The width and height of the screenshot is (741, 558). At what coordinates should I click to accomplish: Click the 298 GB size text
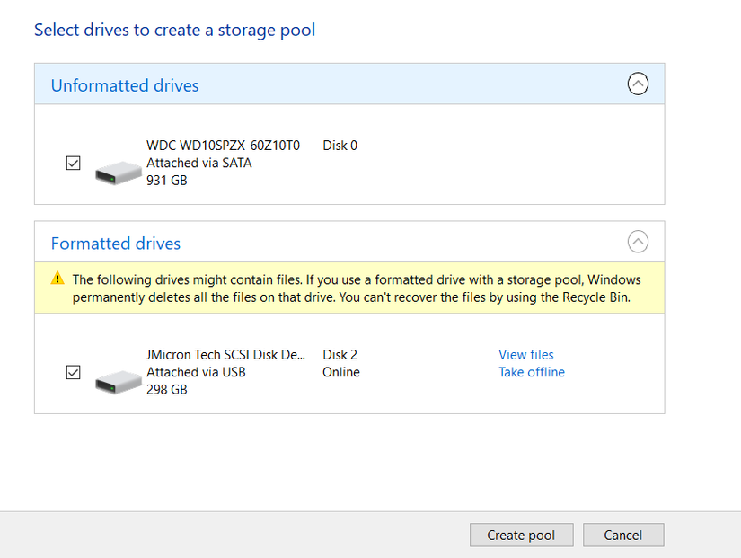[167, 390]
